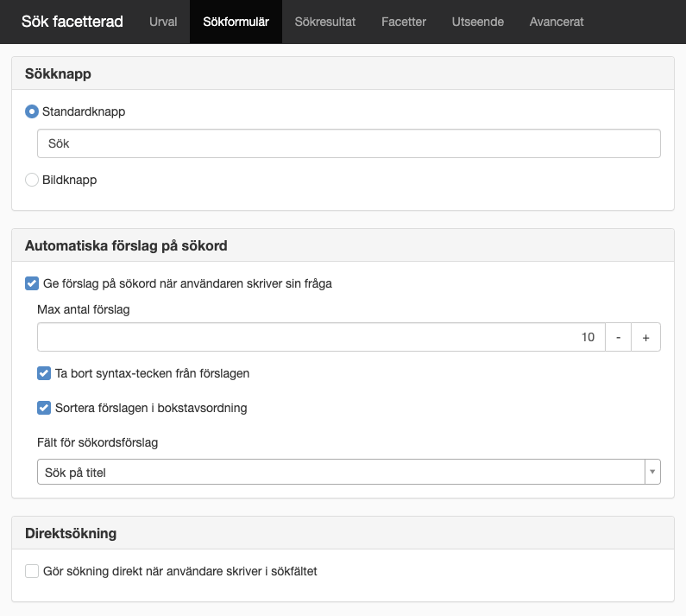
Task: Open the Sökresultat tab
Action: click(324, 22)
